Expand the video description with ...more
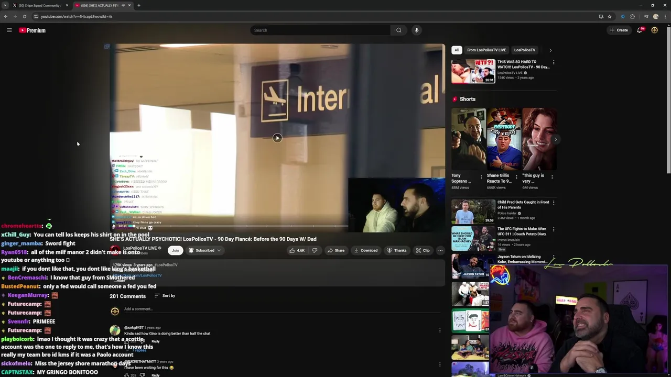The width and height of the screenshot is (671, 377). pos(121,281)
